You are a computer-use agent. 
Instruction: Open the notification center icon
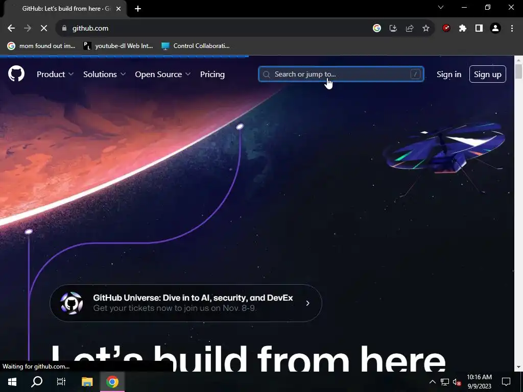pyautogui.click(x=506, y=382)
